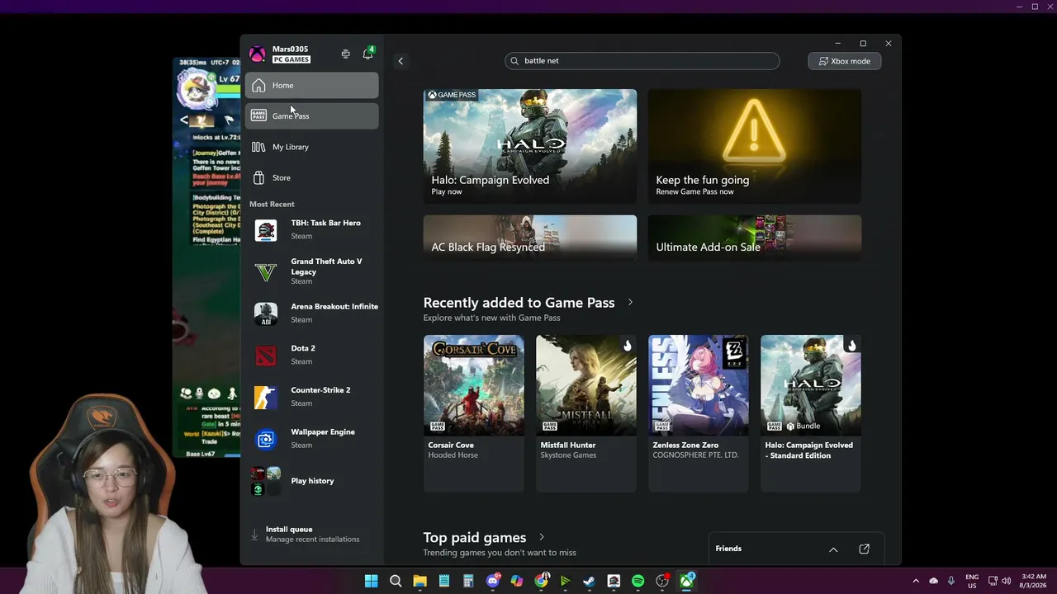
Task: Open Steam from the taskbar
Action: click(x=589, y=581)
